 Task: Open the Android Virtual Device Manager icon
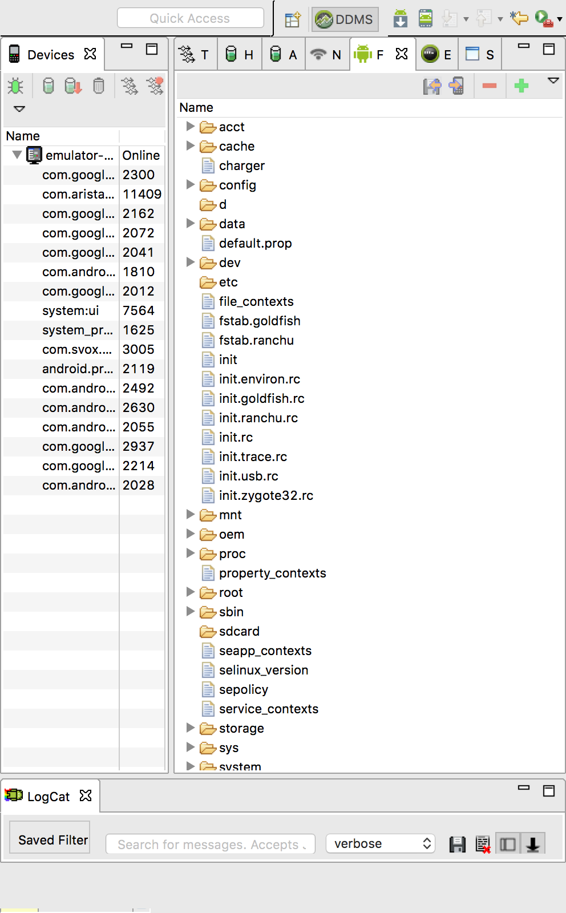[426, 19]
